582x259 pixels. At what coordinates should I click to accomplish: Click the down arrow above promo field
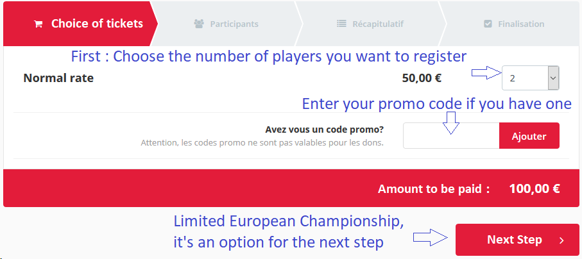(x=451, y=122)
